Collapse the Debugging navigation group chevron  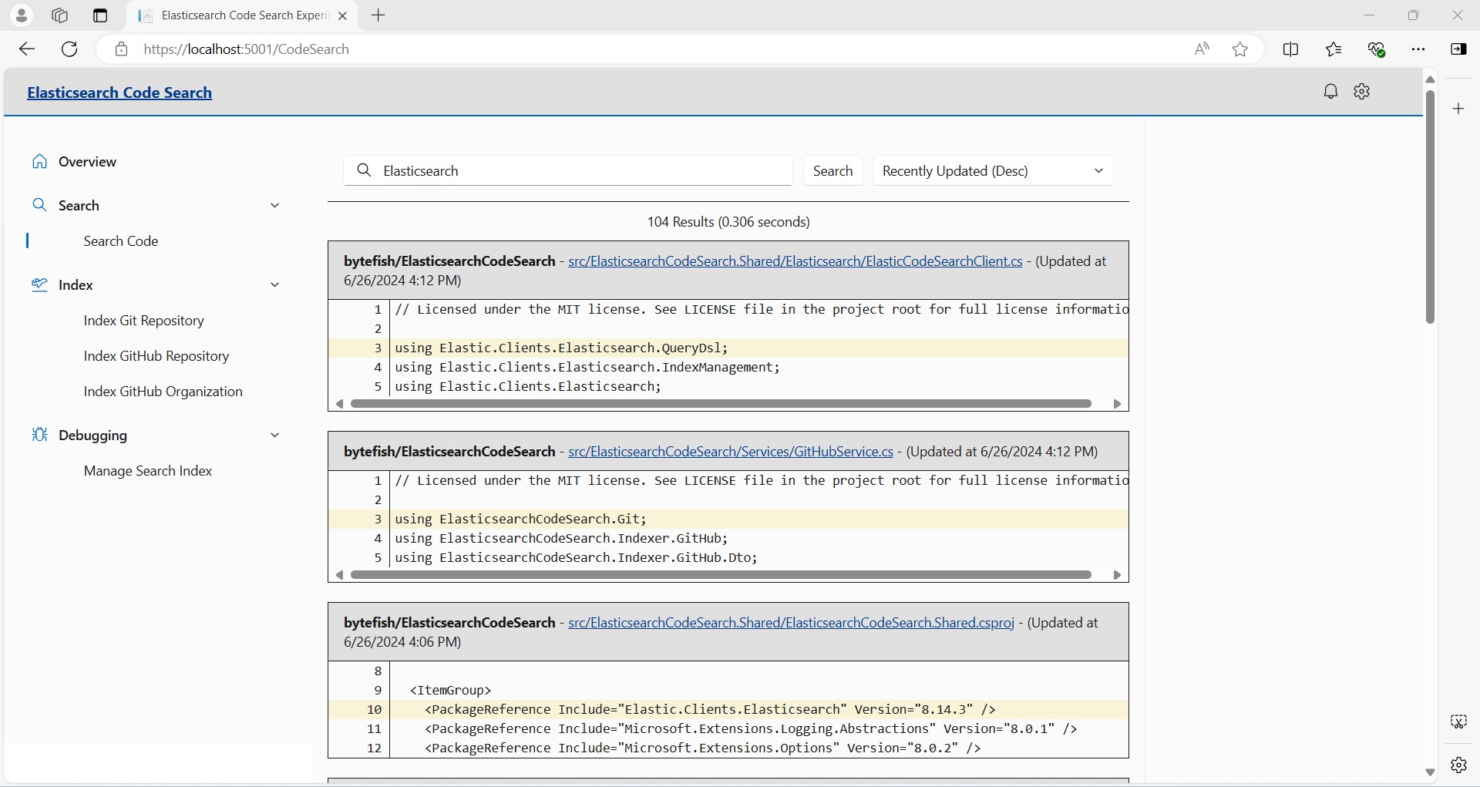pyautogui.click(x=274, y=435)
